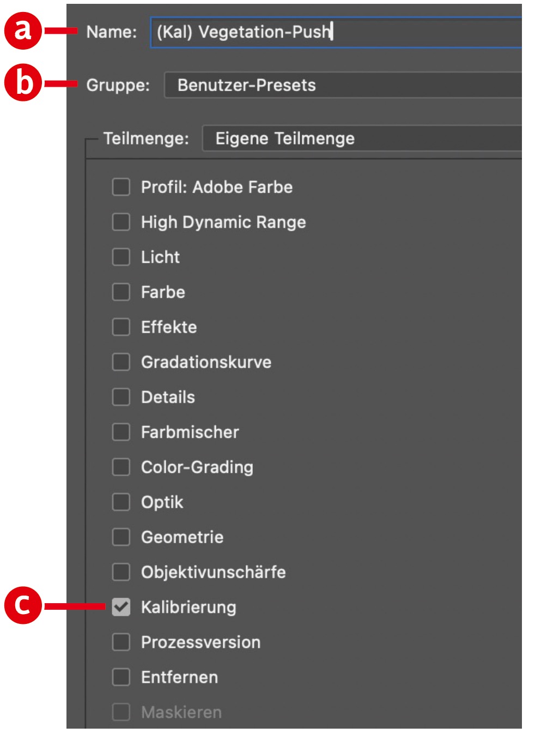Check the Optik option
553x733 pixels.
click(121, 502)
